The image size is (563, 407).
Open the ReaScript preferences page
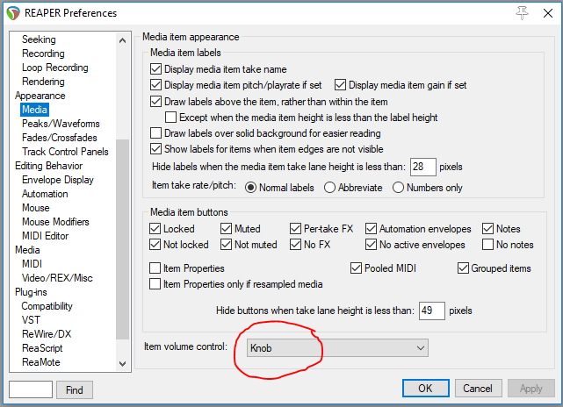pyautogui.click(x=42, y=348)
